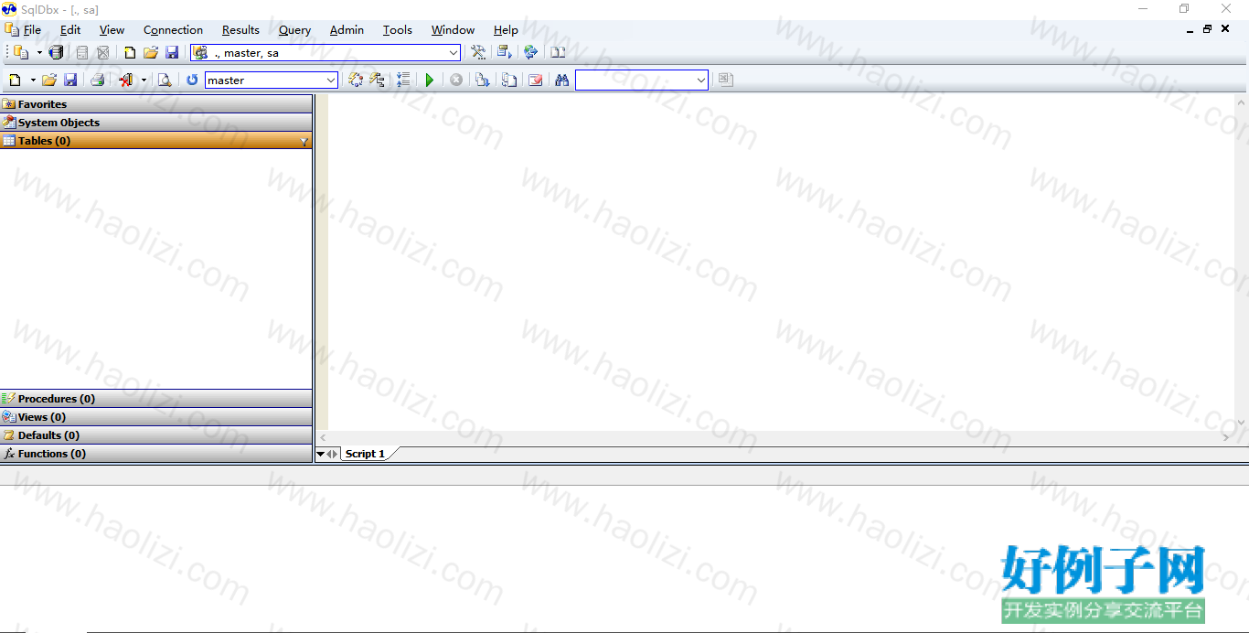Click the tab scroll diamond arrows beside Script 1
Viewport: 1249px width, 633px height.
[x=332, y=454]
